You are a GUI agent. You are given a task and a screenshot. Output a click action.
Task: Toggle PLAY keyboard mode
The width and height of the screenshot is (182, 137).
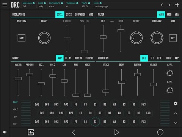[x=16, y=102]
